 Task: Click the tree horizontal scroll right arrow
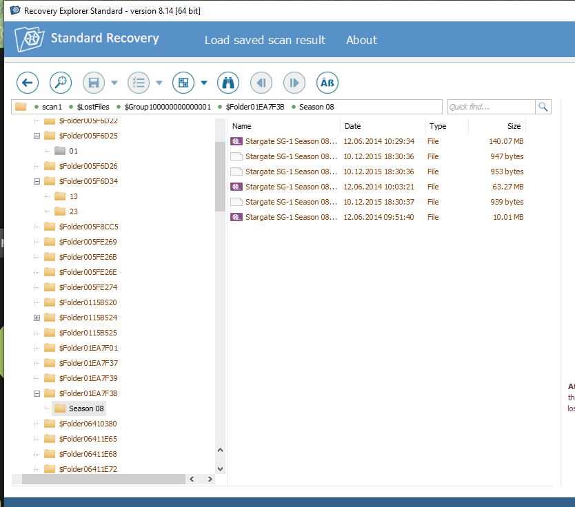click(210, 479)
